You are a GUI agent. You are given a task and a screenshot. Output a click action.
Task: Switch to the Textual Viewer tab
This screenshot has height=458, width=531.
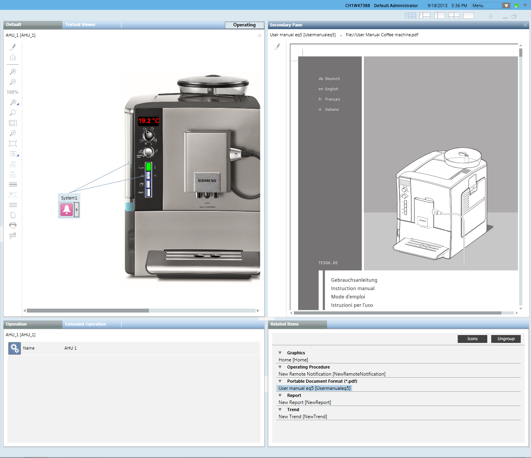coord(80,25)
